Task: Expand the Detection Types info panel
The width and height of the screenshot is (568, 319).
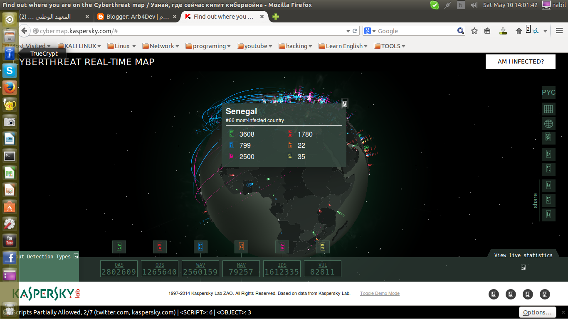Action: tap(76, 256)
